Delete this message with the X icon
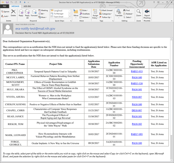 click(x=13, y=12)
